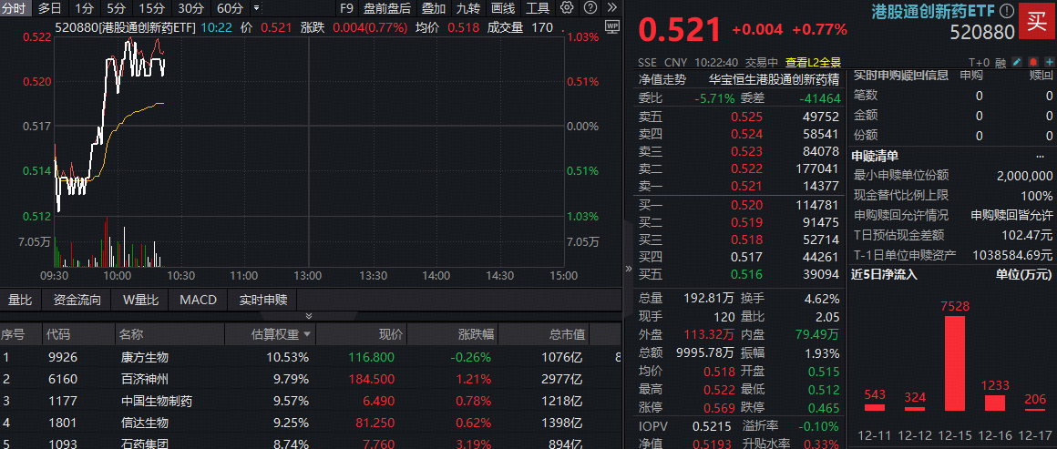Click the info icon beside 港股通创新药ETF
Image resolution: width=1057 pixels, height=449 pixels.
(x=1006, y=11)
